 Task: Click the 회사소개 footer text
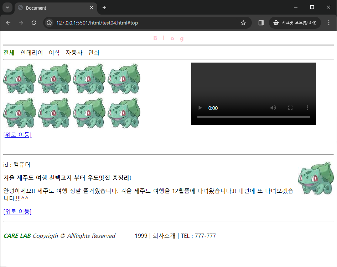tap(164, 236)
